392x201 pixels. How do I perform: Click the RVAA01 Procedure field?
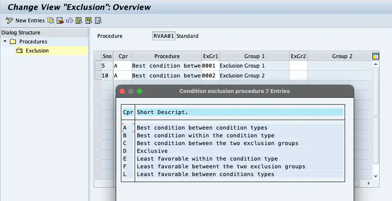point(164,36)
